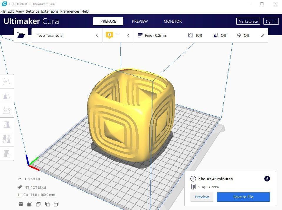282x210 pixels.
Task: Open print settings with pencil icon
Action: 263,35
